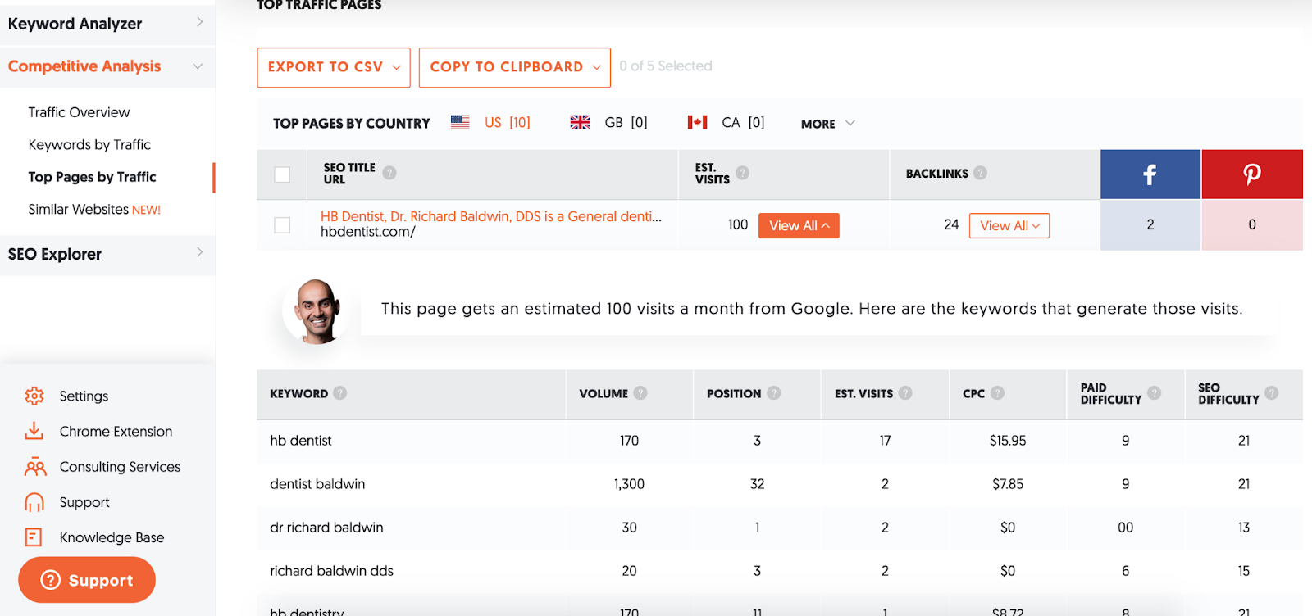This screenshot has width=1312, height=616.
Task: Click the help icon next to Backlinks
Action: point(980,173)
